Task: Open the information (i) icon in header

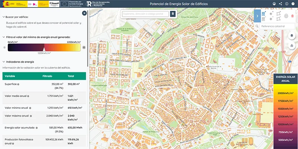Action: [286, 4]
